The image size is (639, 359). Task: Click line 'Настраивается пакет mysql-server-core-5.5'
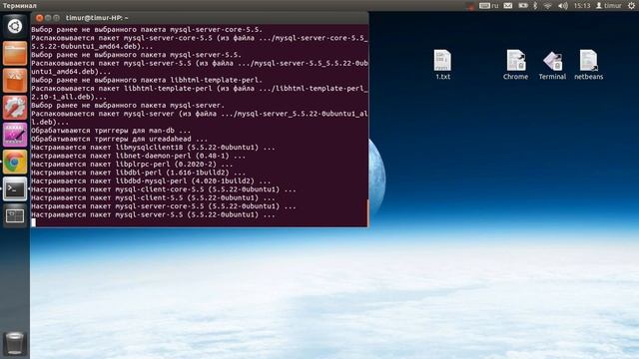point(164,206)
